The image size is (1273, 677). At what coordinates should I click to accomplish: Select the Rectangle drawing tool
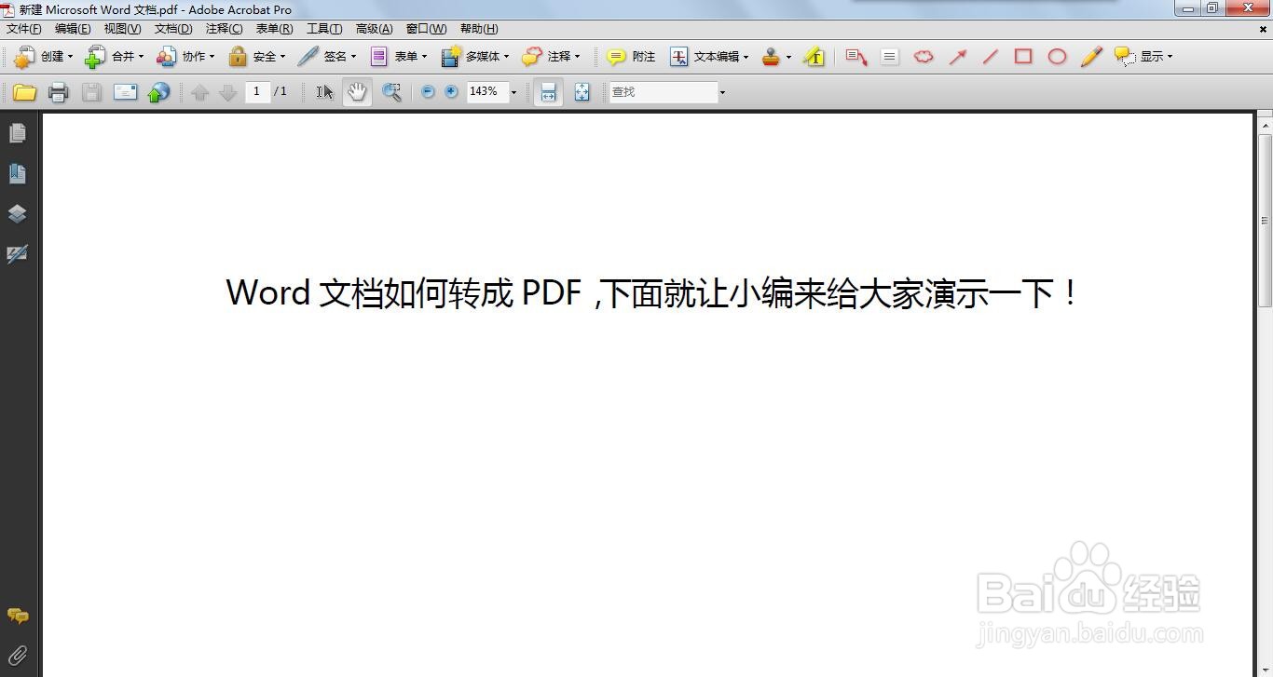point(1022,57)
